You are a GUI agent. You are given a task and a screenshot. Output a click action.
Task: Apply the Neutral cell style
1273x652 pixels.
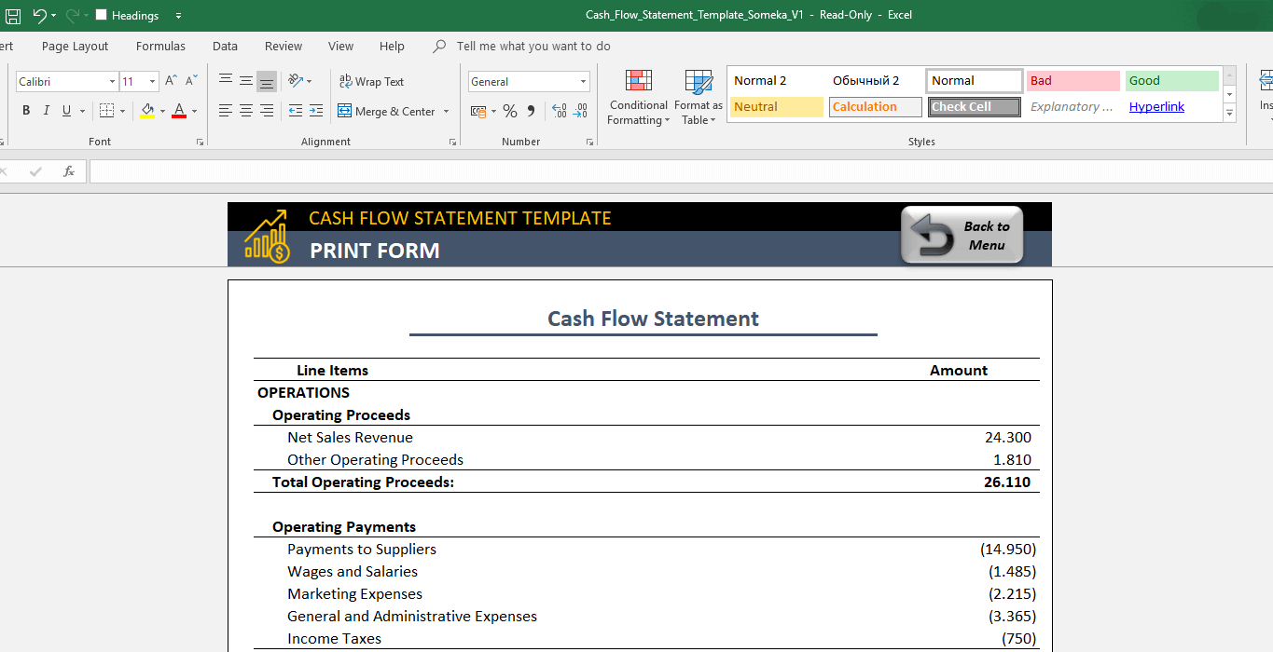[x=777, y=107]
